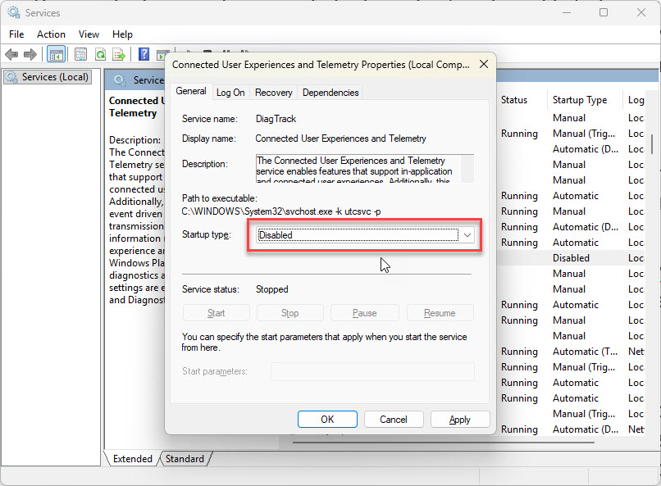Open the Help menu

[122, 34]
